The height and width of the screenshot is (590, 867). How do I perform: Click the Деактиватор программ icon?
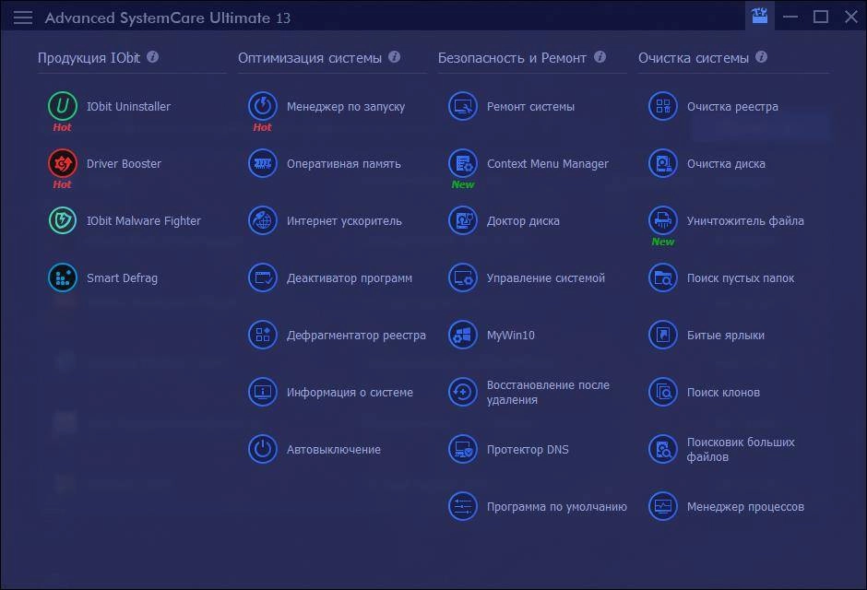(263, 277)
